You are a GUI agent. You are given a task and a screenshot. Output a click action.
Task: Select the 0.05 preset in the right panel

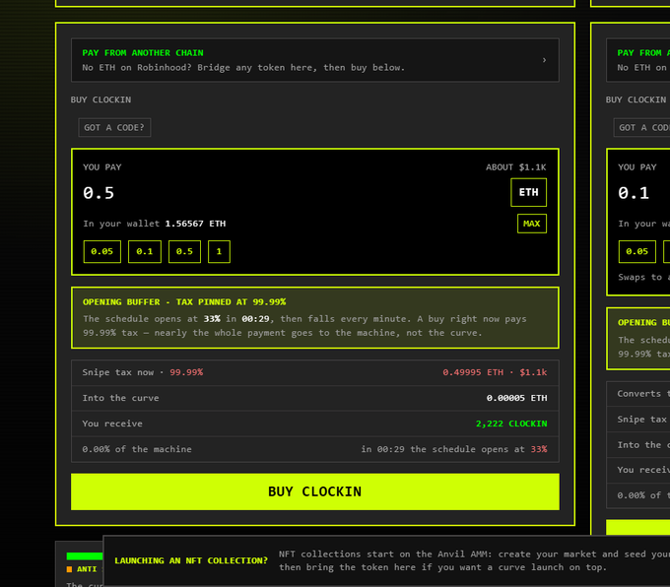pos(637,251)
